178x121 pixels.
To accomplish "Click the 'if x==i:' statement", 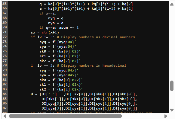I will tap(48, 14).
